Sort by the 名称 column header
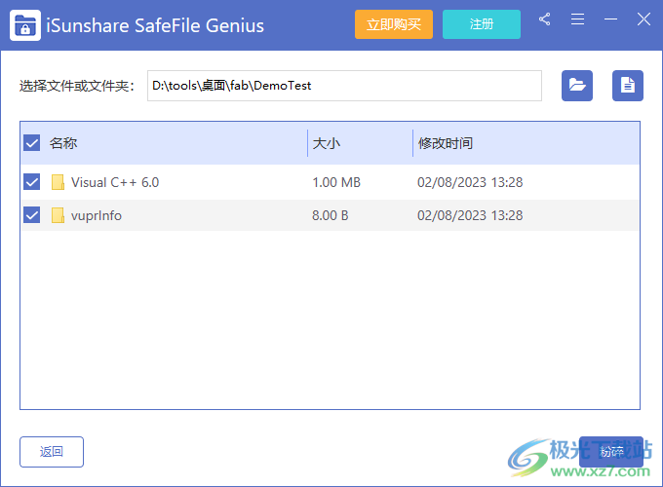Viewport: 663px width, 487px height. click(63, 143)
